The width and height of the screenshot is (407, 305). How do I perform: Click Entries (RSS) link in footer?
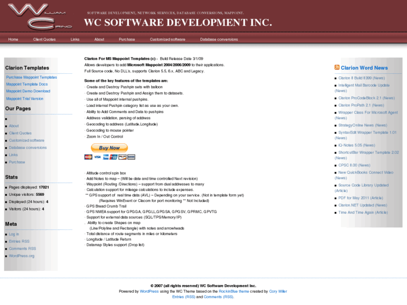(x=184, y=297)
